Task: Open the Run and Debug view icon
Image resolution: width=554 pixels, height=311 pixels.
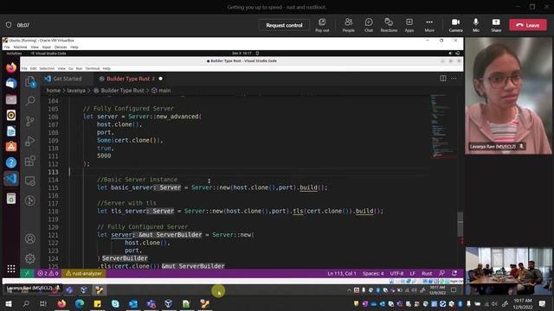Action: pyautogui.click(x=30, y=141)
